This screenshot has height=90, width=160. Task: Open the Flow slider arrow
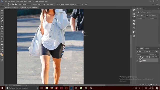click(x=54, y=4)
